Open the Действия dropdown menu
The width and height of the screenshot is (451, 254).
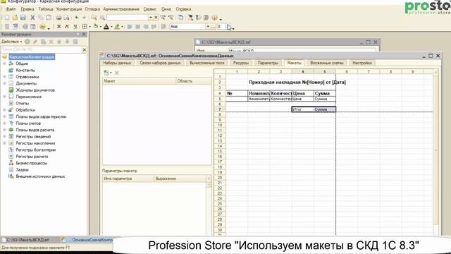(12, 42)
